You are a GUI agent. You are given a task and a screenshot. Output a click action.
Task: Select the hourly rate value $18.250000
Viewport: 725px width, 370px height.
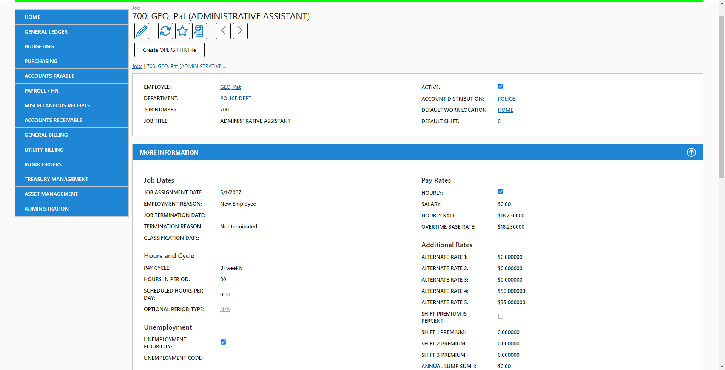click(x=511, y=215)
